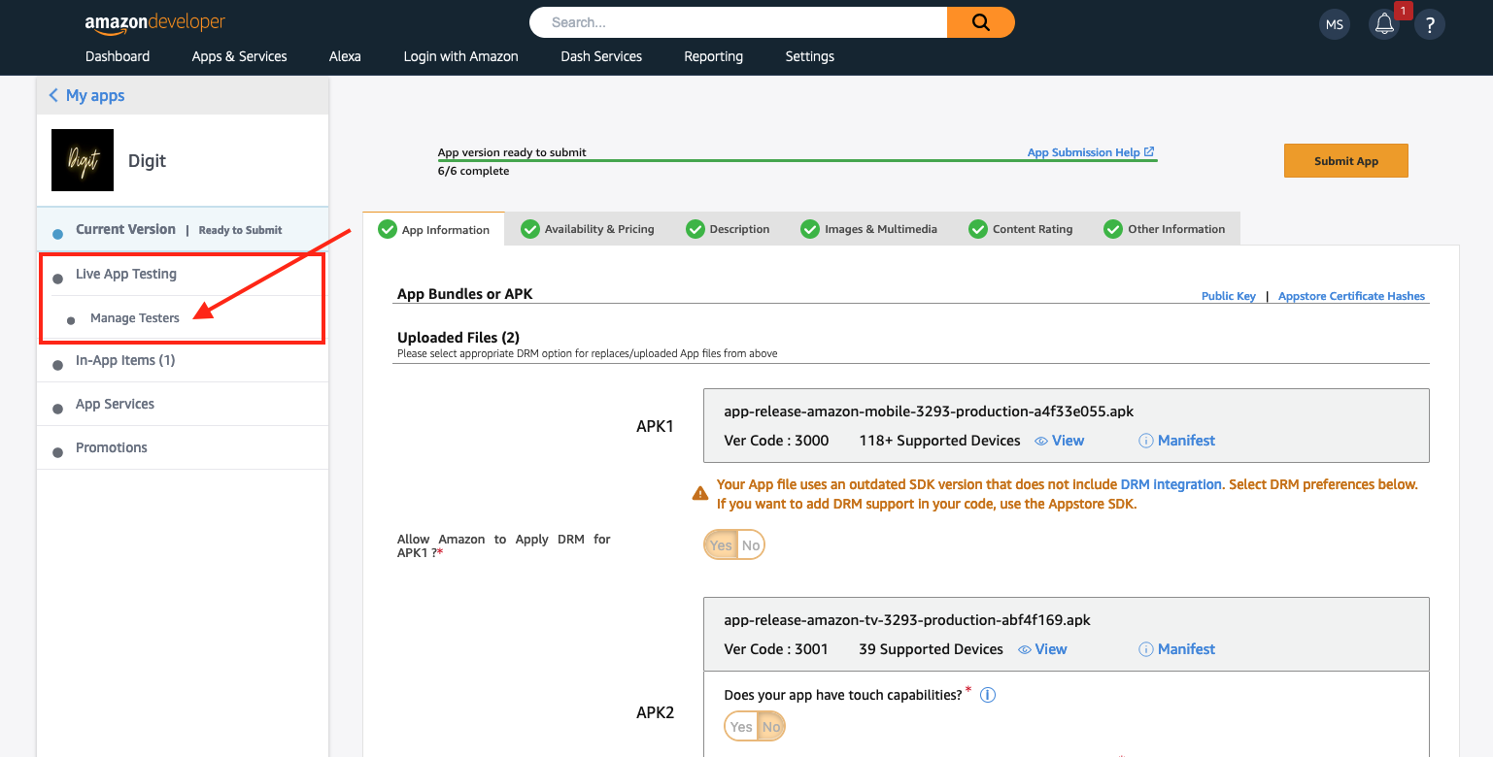Open notifications bell icon
The width and height of the screenshot is (1493, 757).
pyautogui.click(x=1384, y=24)
